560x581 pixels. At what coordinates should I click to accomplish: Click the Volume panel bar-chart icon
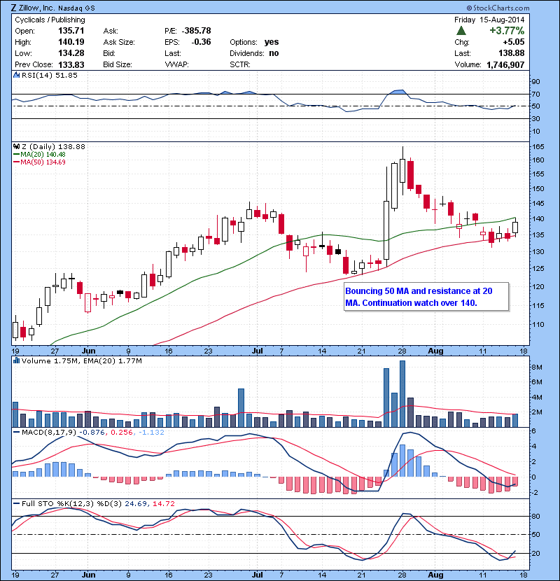(x=16, y=360)
